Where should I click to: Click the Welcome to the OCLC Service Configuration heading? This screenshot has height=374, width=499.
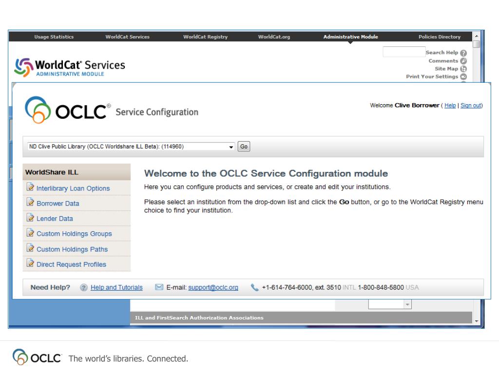point(266,173)
